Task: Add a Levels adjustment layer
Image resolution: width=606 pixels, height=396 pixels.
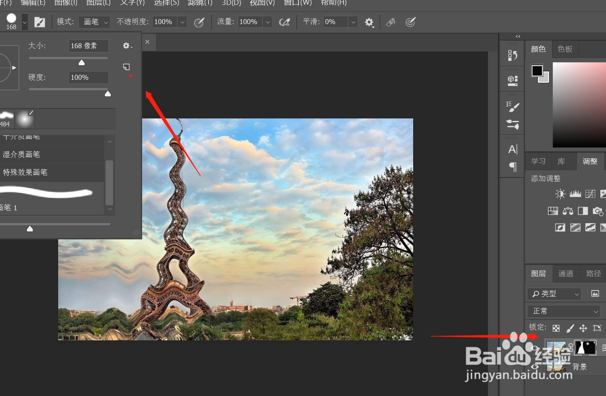Action: [575, 194]
